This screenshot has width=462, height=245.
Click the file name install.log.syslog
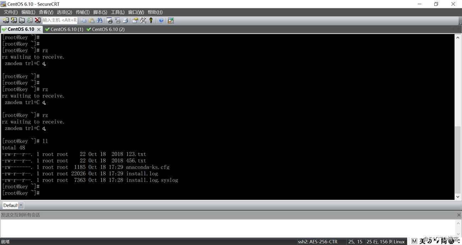pyautogui.click(x=152, y=180)
